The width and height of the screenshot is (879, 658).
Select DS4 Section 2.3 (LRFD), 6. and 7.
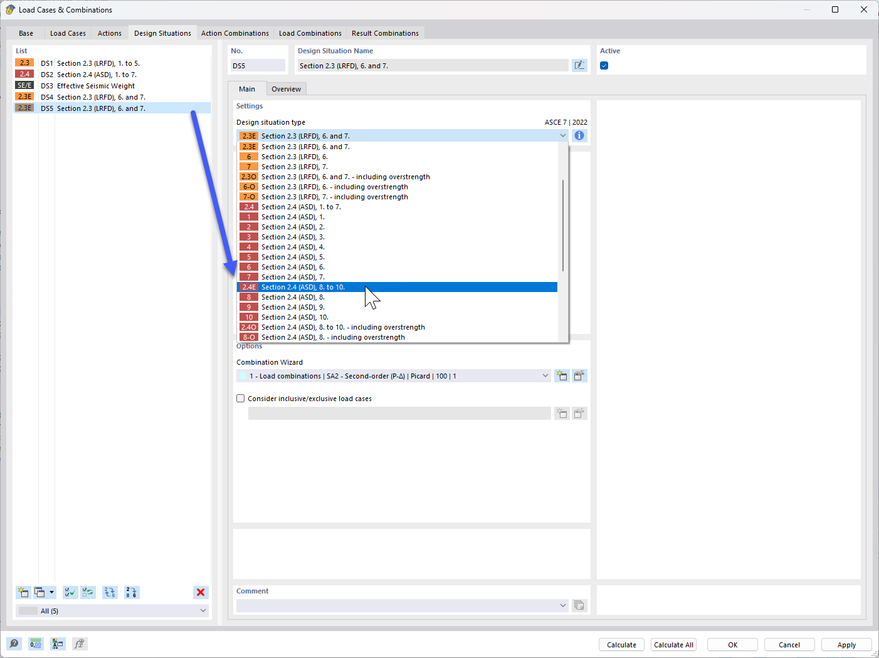pyautogui.click(x=112, y=97)
